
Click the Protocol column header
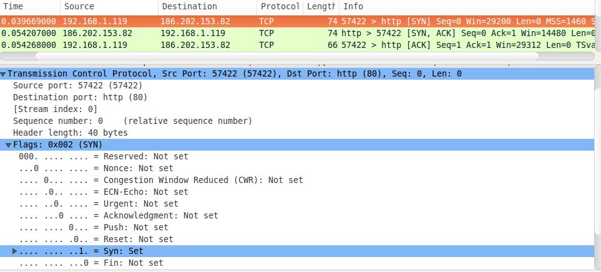(280, 6)
